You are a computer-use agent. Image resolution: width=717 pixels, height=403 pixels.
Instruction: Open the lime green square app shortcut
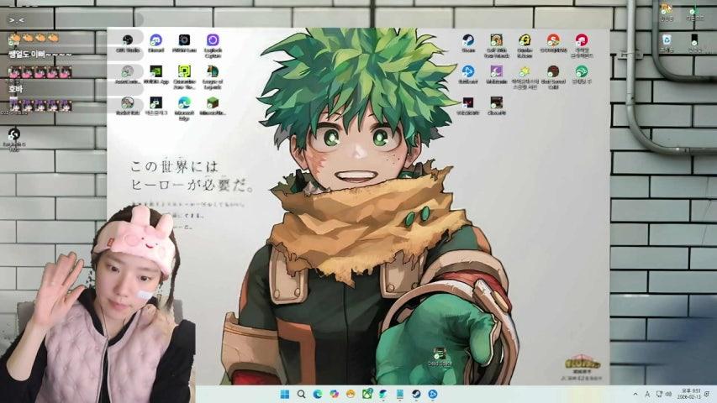pyautogui.click(x=184, y=76)
